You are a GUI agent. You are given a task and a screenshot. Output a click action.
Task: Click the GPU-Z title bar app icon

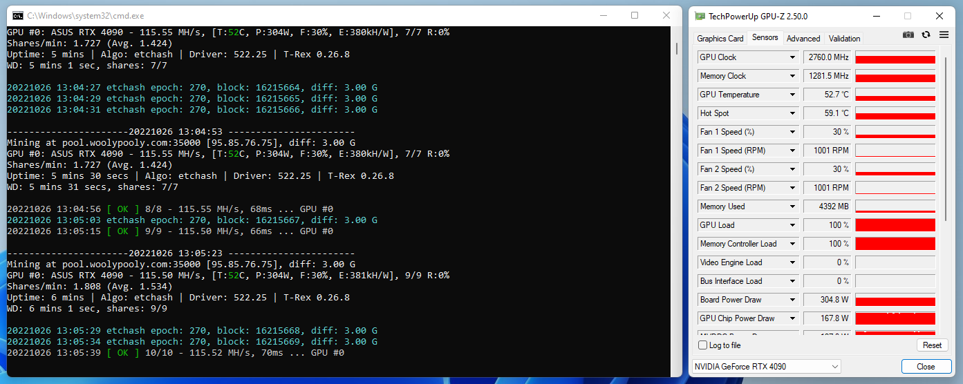[701, 16]
